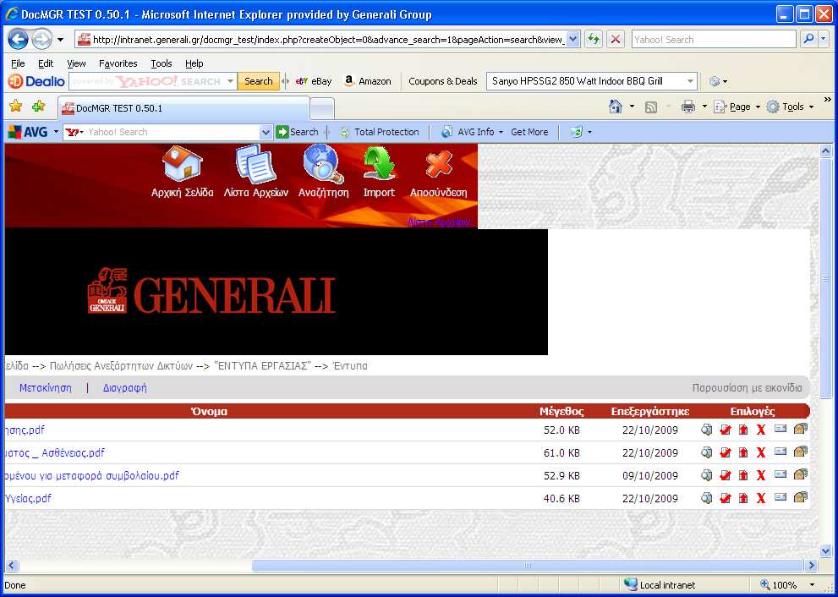Image resolution: width=838 pixels, height=597 pixels.
Task: Open the File menu
Action: (x=18, y=63)
